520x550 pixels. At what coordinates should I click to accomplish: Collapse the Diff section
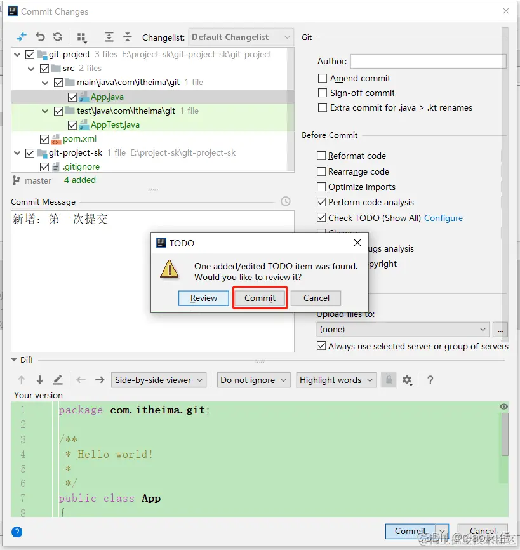[x=14, y=360]
